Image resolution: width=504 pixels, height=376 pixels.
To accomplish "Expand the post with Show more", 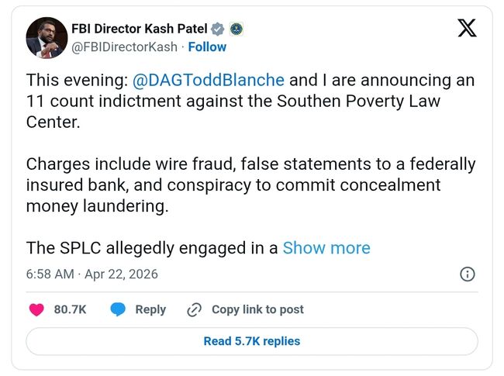I will [x=326, y=247].
